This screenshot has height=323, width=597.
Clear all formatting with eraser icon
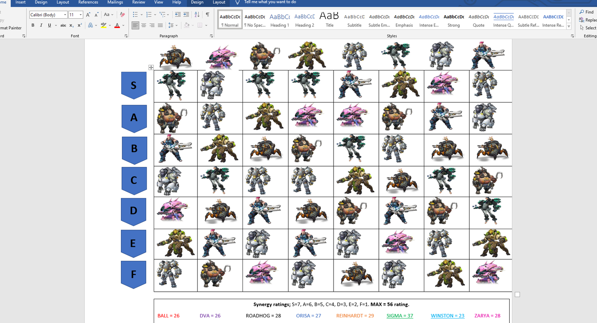pos(122,15)
